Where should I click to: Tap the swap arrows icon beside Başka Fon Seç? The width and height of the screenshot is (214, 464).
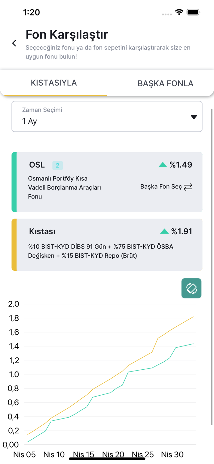[x=188, y=187]
